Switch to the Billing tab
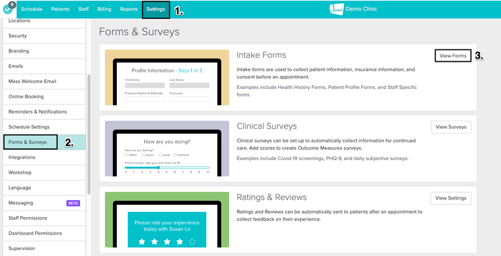501x256 pixels. (104, 9)
